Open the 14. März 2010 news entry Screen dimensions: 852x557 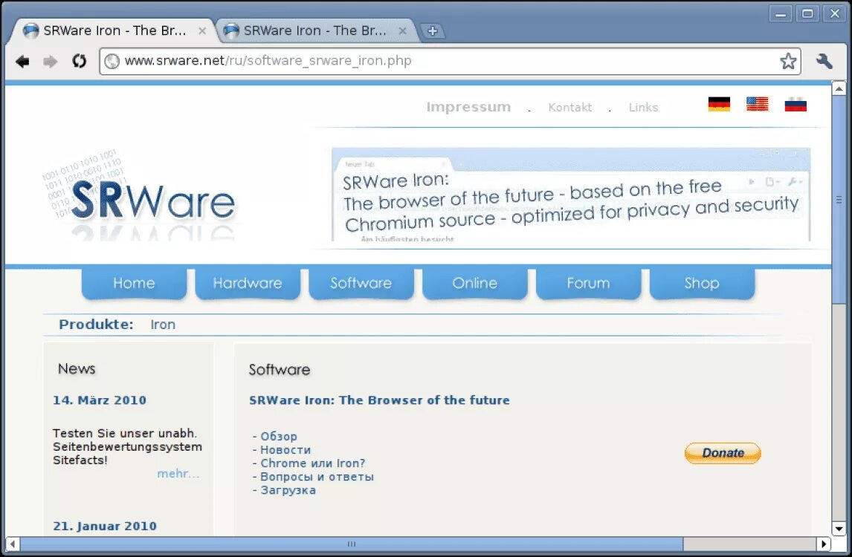(100, 400)
